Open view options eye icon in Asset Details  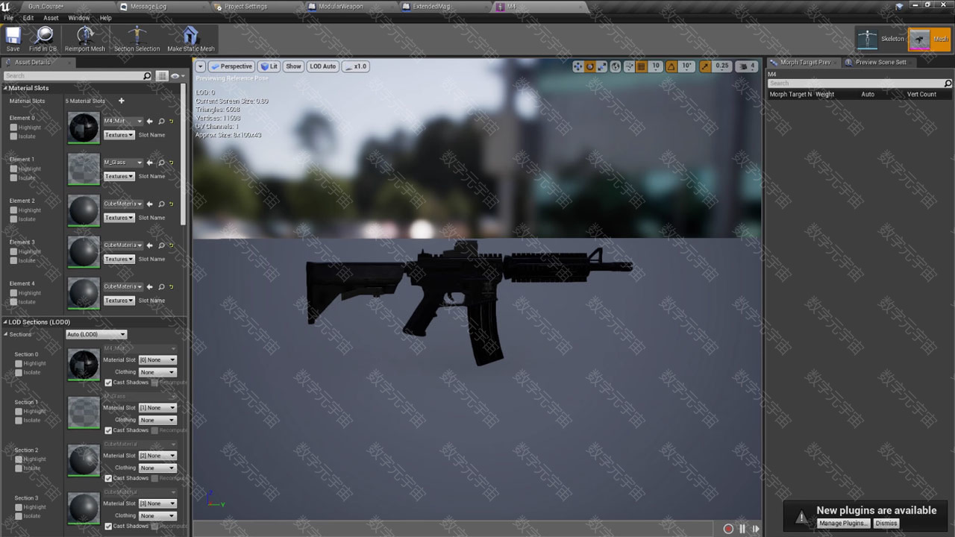pos(177,76)
